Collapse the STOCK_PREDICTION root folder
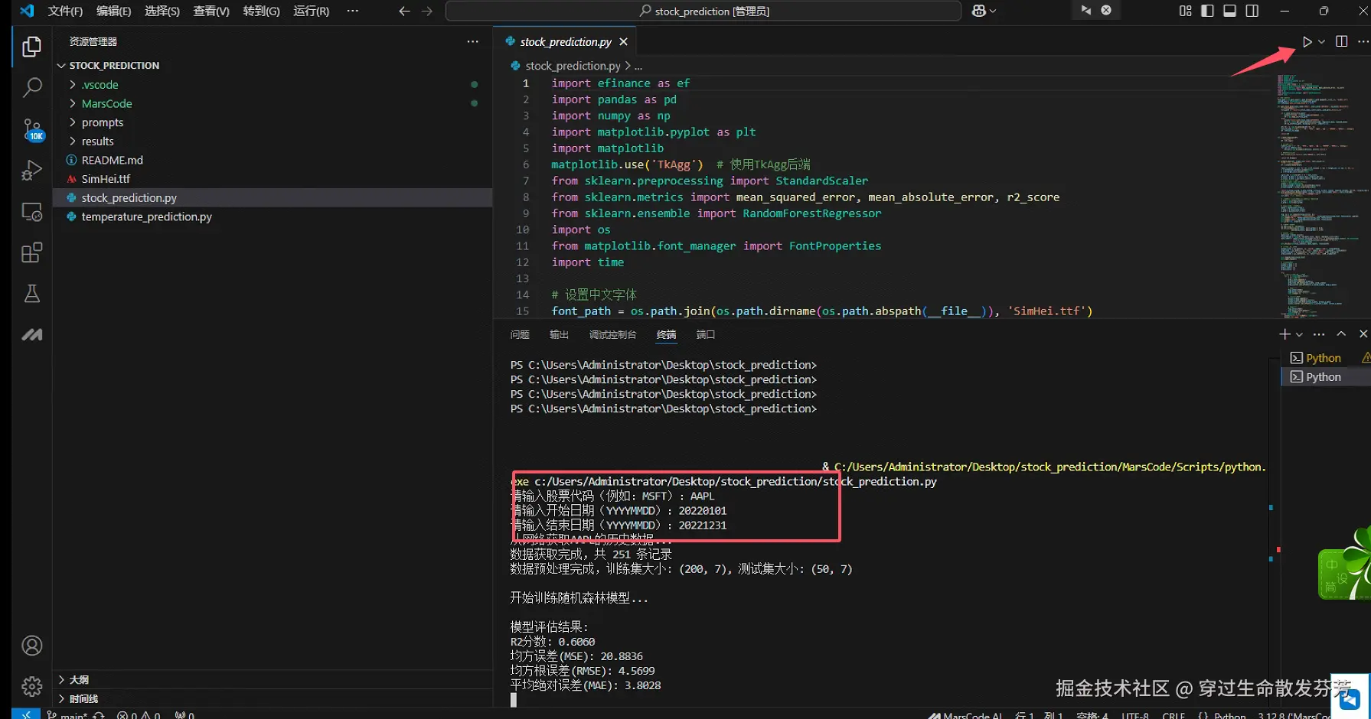1371x719 pixels. click(61, 66)
